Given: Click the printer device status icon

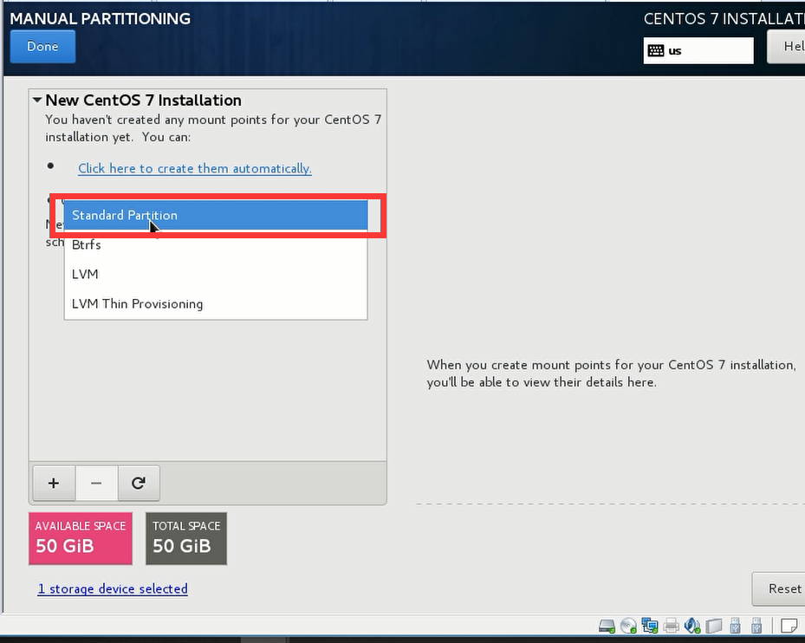Looking at the screenshot, I should [671, 626].
